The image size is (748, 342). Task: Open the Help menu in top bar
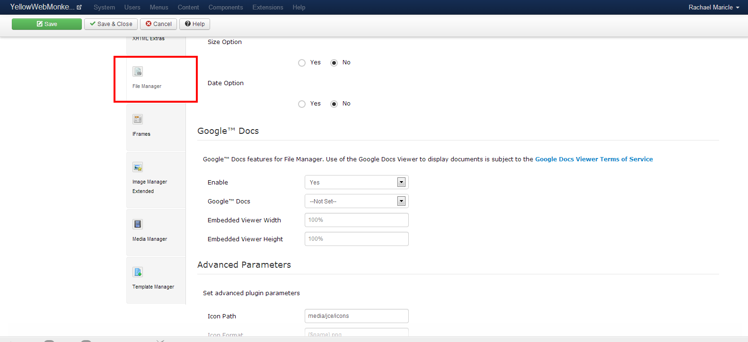(299, 7)
